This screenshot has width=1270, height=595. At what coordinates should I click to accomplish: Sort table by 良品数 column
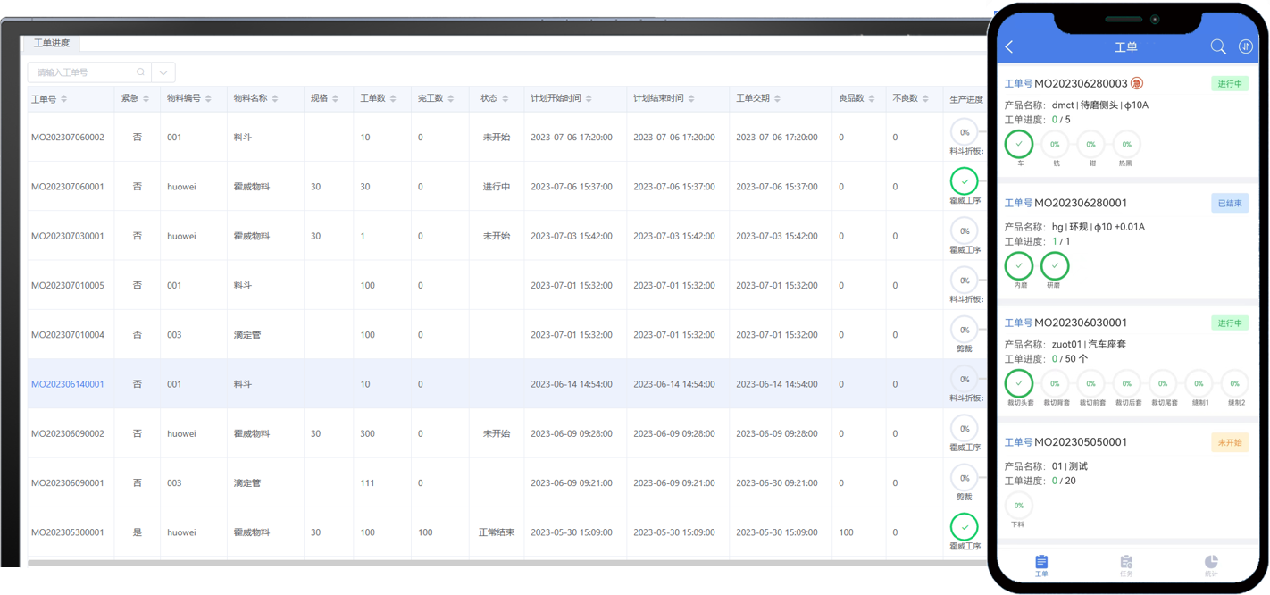pyautogui.click(x=872, y=98)
